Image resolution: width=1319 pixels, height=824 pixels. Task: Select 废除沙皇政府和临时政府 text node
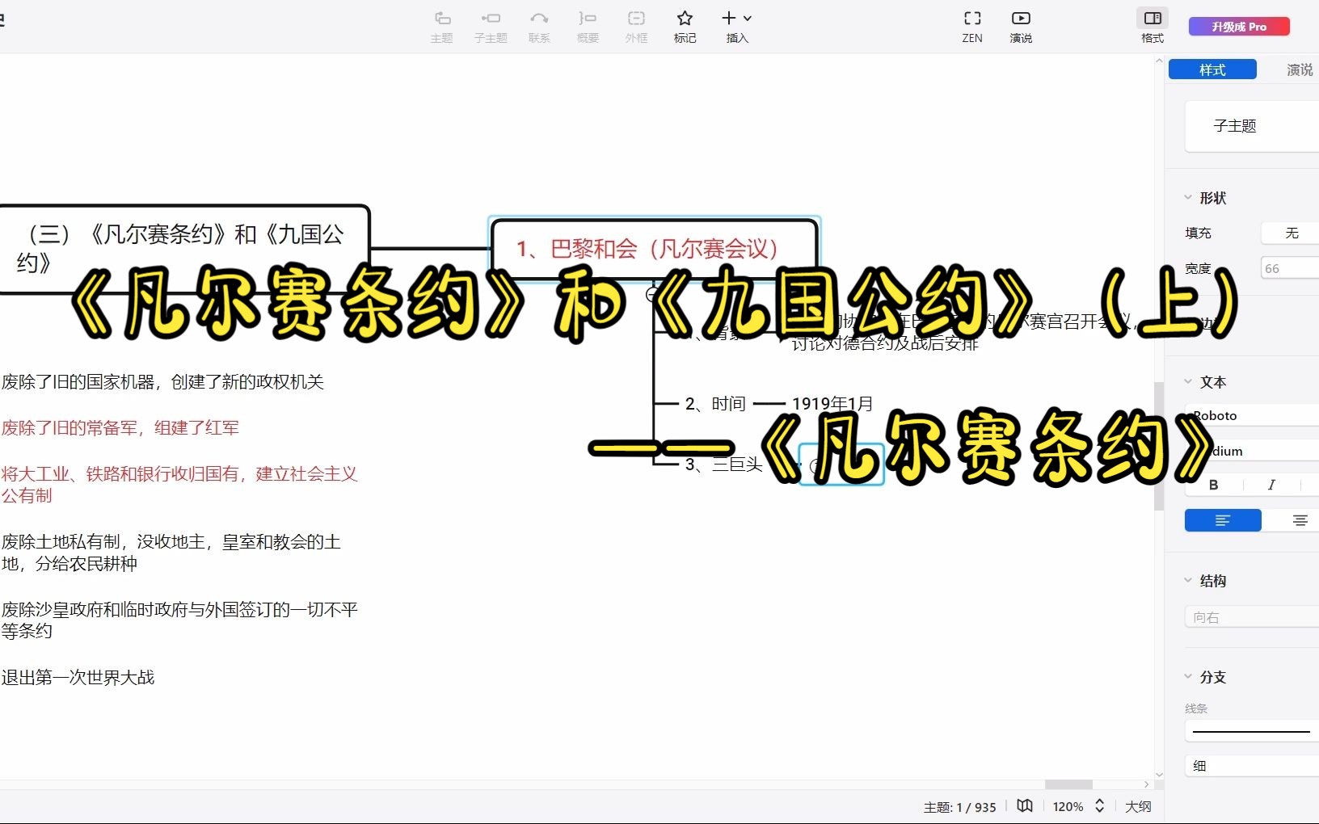pyautogui.click(x=179, y=620)
